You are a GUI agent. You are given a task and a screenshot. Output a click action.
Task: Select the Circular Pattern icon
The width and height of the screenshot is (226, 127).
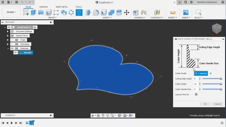coord(71,13)
